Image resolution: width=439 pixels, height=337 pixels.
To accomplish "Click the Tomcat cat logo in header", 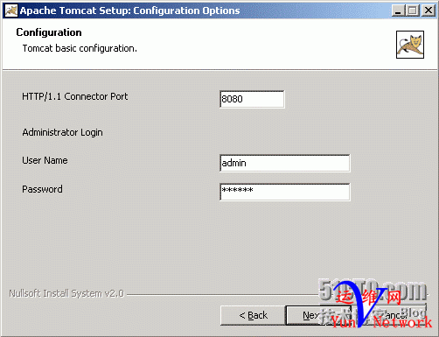I will [x=410, y=45].
